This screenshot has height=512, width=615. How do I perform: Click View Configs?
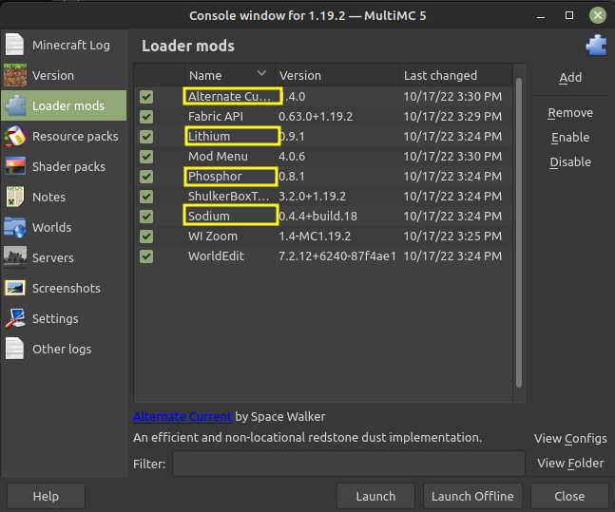click(570, 438)
